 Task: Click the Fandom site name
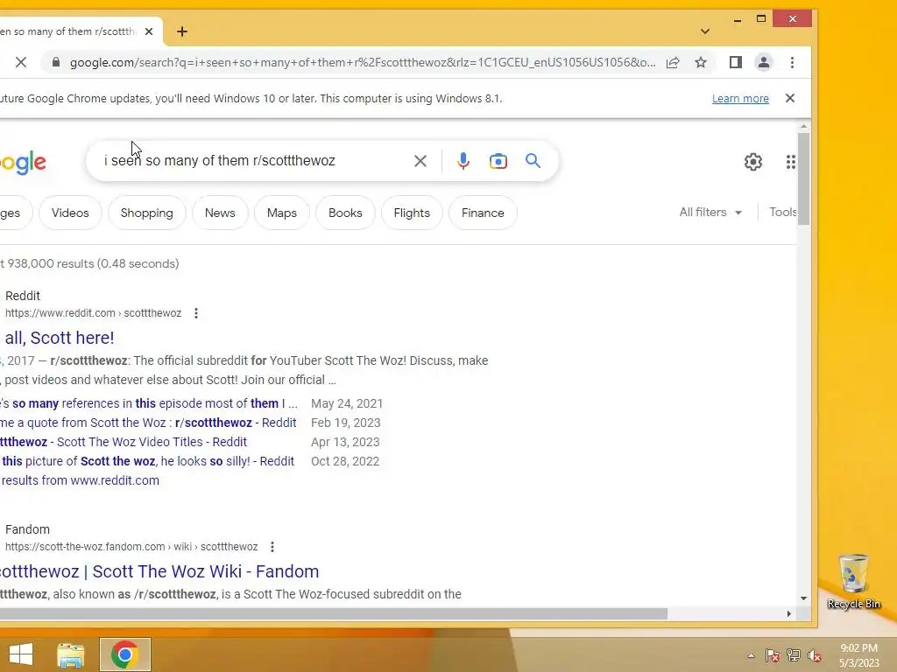27,529
